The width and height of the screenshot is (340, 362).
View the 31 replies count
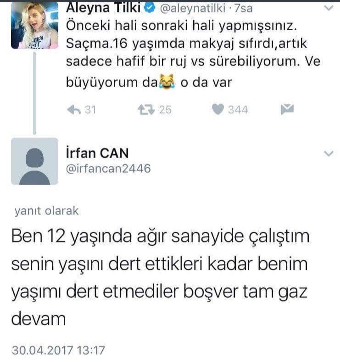90,110
